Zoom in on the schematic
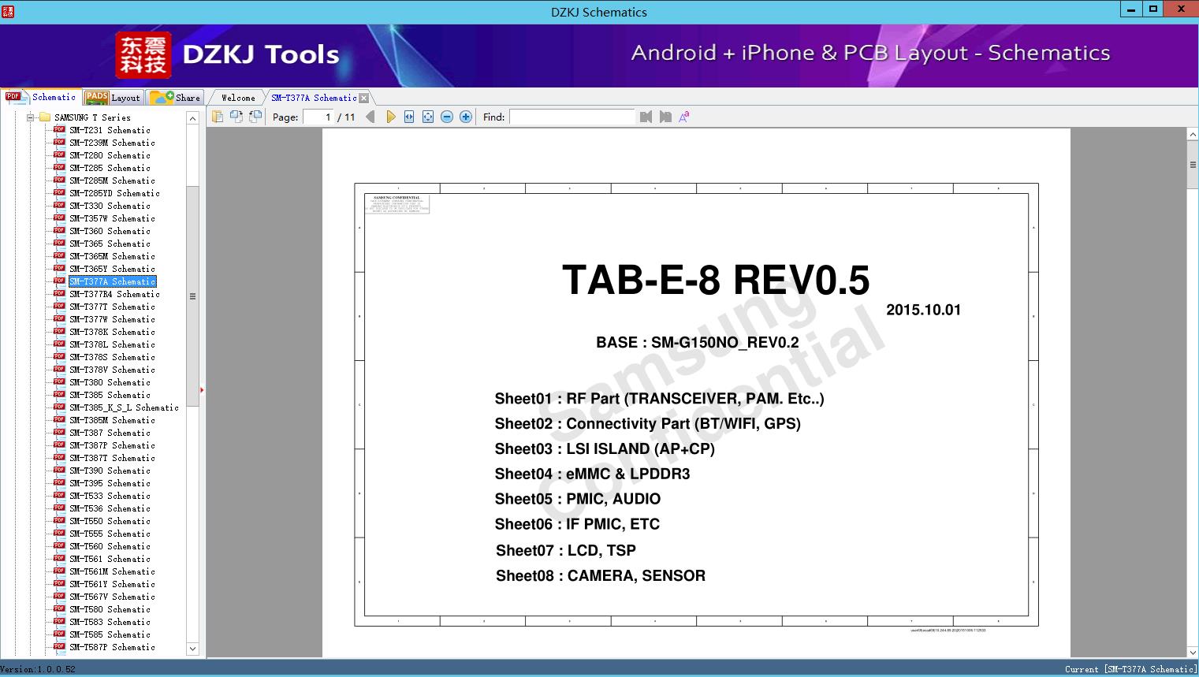This screenshot has width=1199, height=677. 466,117
